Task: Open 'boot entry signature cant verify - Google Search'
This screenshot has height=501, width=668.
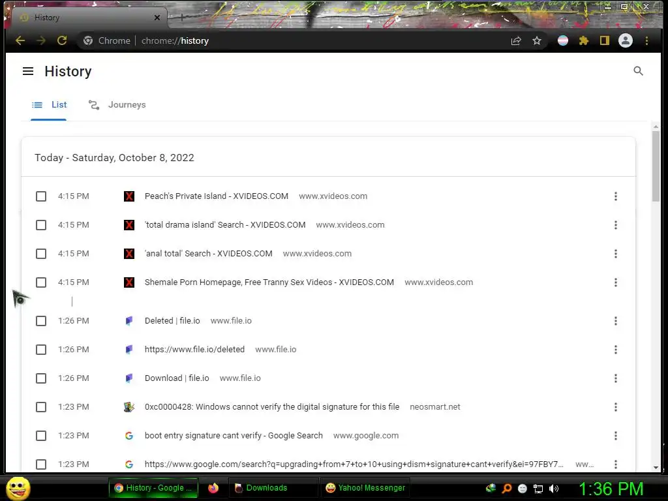Action: 234,436
